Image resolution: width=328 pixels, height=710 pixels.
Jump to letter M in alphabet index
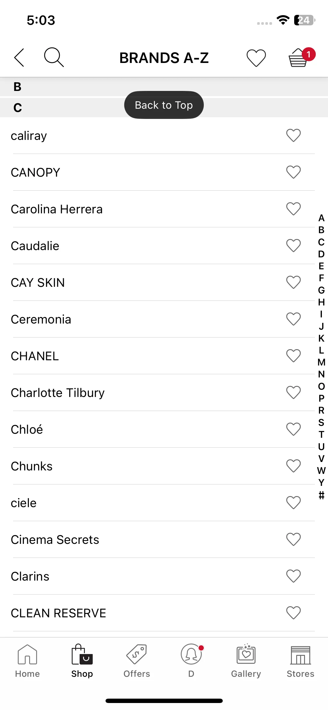coord(321,362)
